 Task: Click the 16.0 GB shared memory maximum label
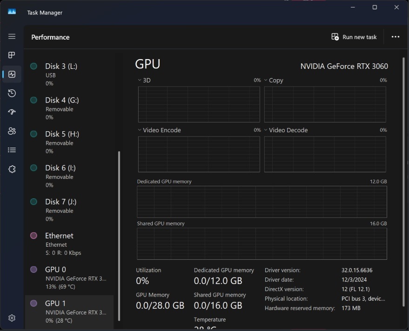click(378, 223)
